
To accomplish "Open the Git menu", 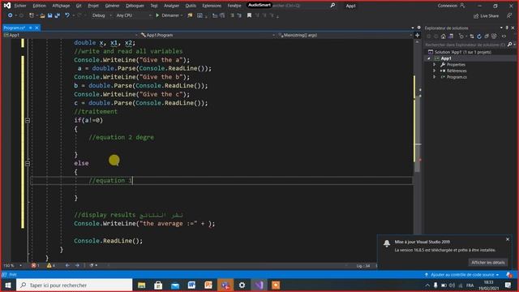I will click(x=79, y=6).
